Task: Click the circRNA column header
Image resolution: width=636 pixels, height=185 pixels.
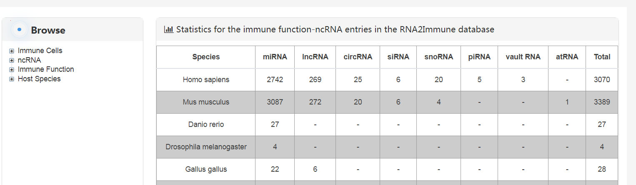Action: (358, 57)
